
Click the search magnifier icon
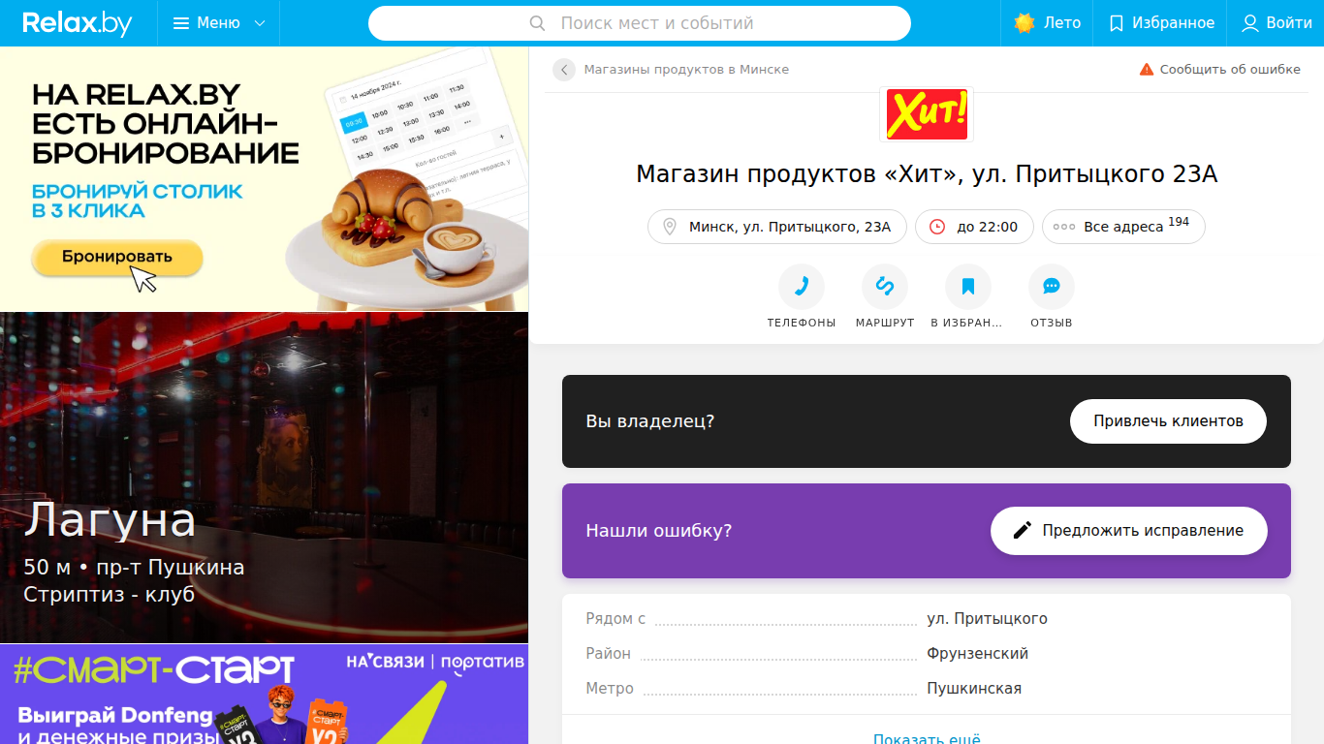coord(538,23)
